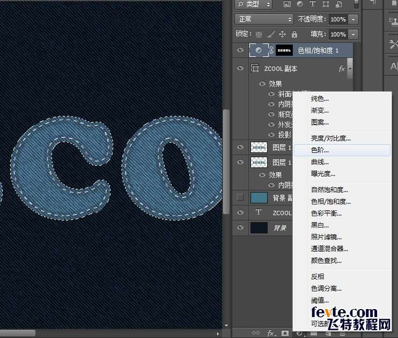Choose the highlighted 色阶... levels item

click(x=342, y=150)
